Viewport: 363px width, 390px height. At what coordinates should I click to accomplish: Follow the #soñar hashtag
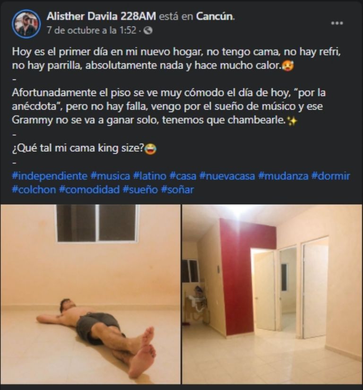177,190
